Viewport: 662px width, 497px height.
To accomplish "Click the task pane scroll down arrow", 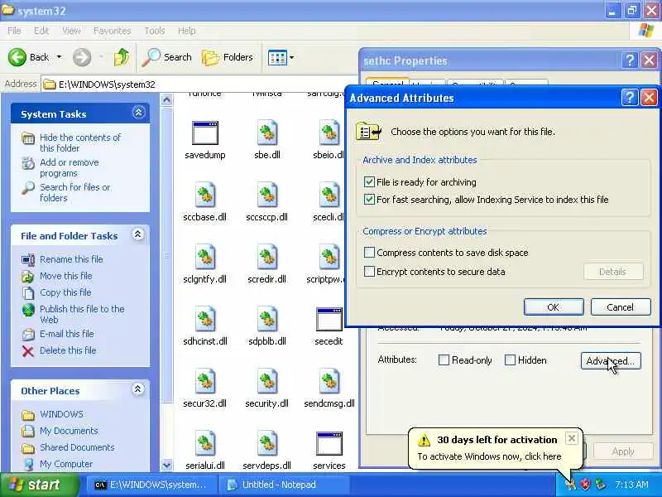I will point(167,465).
